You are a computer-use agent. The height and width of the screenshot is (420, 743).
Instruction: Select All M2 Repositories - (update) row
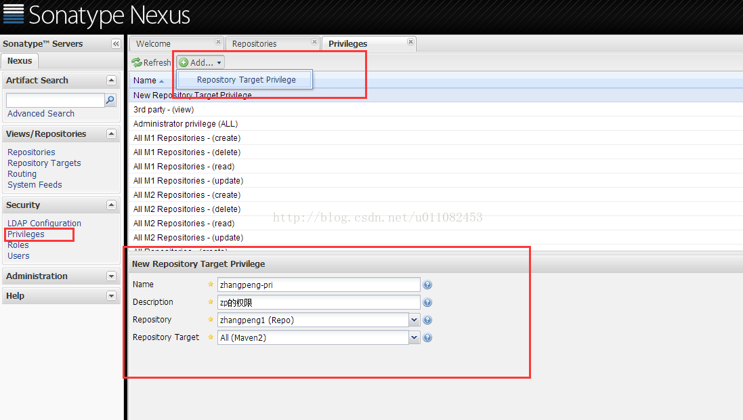(x=436, y=238)
